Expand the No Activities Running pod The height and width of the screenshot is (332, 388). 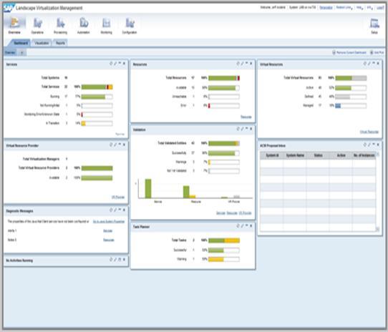pyautogui.click(x=120, y=260)
